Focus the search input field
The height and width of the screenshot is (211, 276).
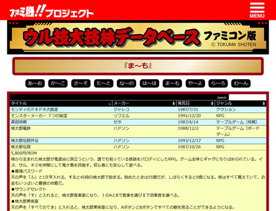247,97
